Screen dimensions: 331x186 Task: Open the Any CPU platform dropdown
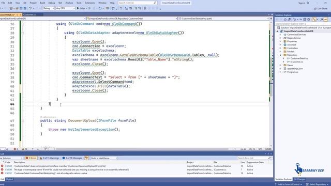[65, 8]
